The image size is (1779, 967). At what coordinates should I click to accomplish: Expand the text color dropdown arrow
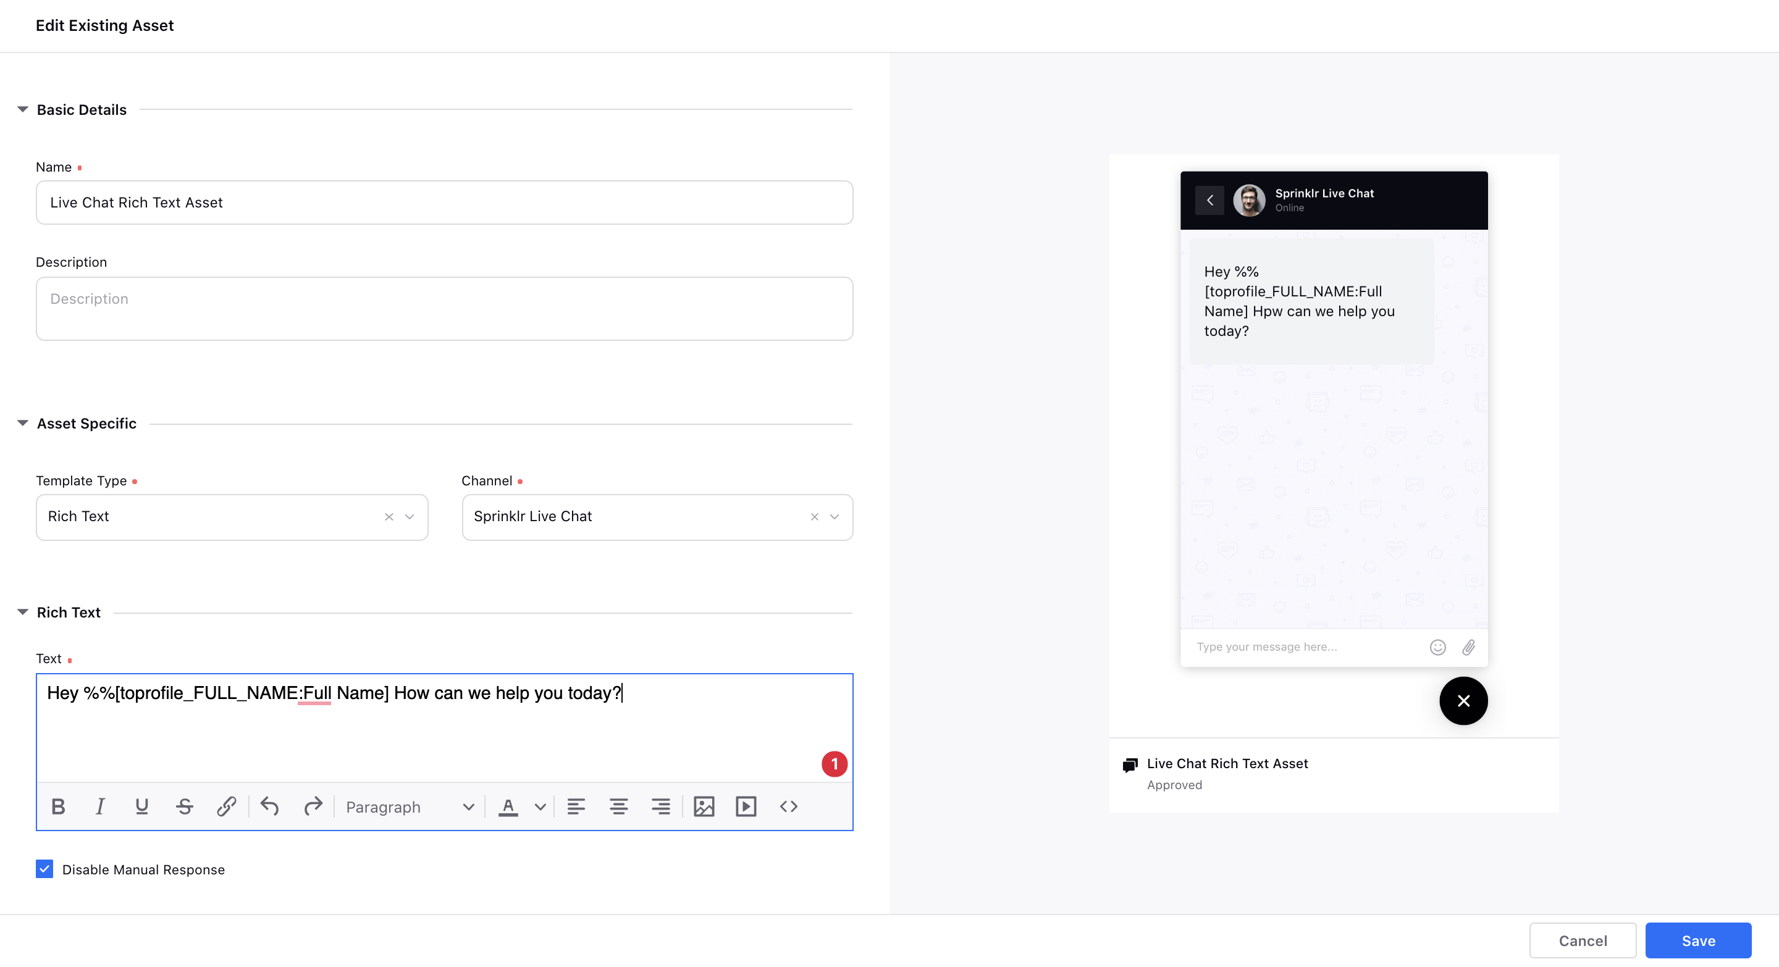pos(540,807)
